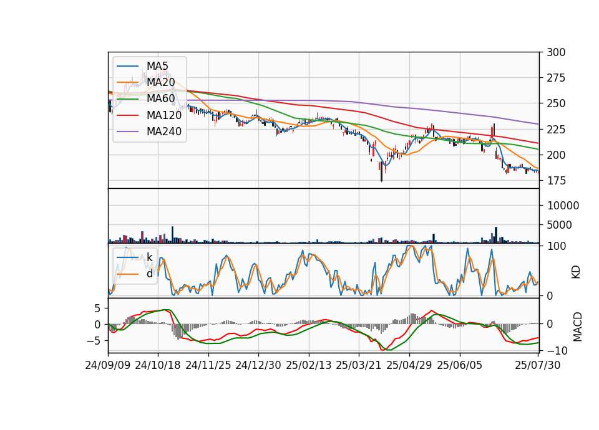Click the MA60 legend label
This screenshot has height=430, width=599.
[161, 98]
